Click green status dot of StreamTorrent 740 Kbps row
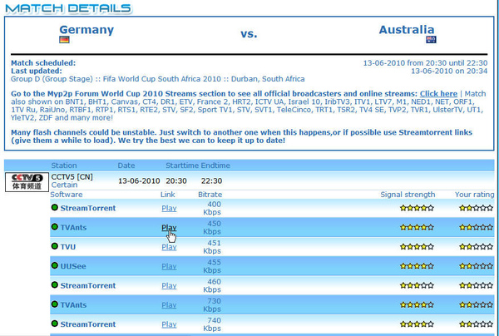Screen dimensions: 499x336 tap(55, 324)
